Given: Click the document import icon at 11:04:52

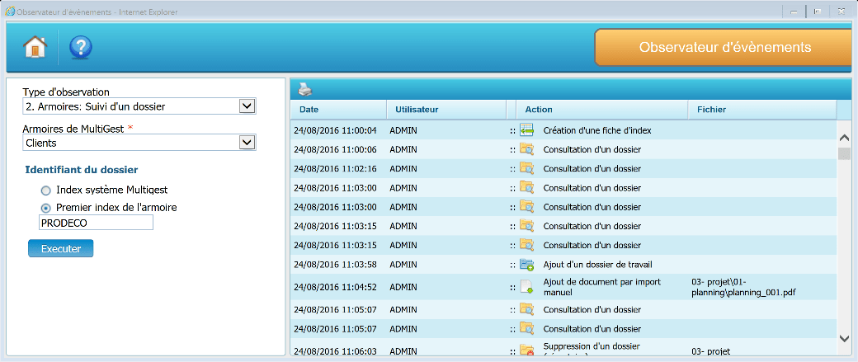Looking at the screenshot, I should pyautogui.click(x=526, y=287).
